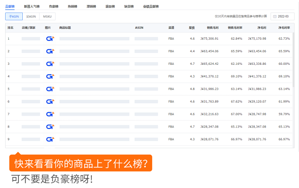Screen dimensions: 299x188
Task: Click the table's vertical scrollbar
Action: pyautogui.click(x=293, y=60)
